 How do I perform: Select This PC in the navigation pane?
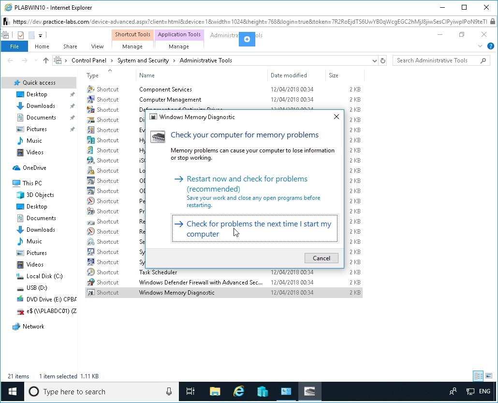tap(32, 183)
